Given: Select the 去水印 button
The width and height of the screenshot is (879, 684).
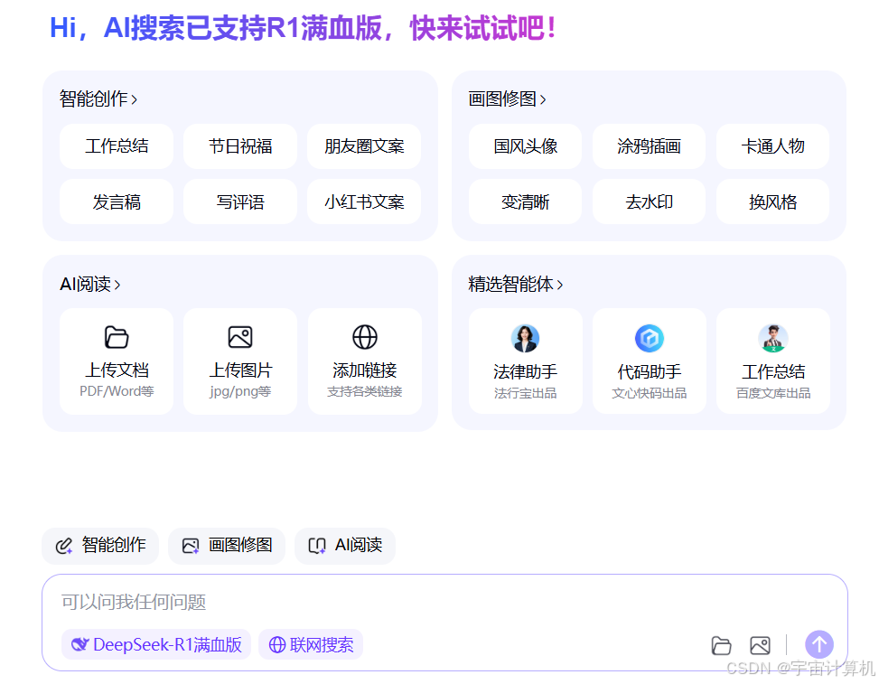Looking at the screenshot, I should pyautogui.click(x=650, y=201).
